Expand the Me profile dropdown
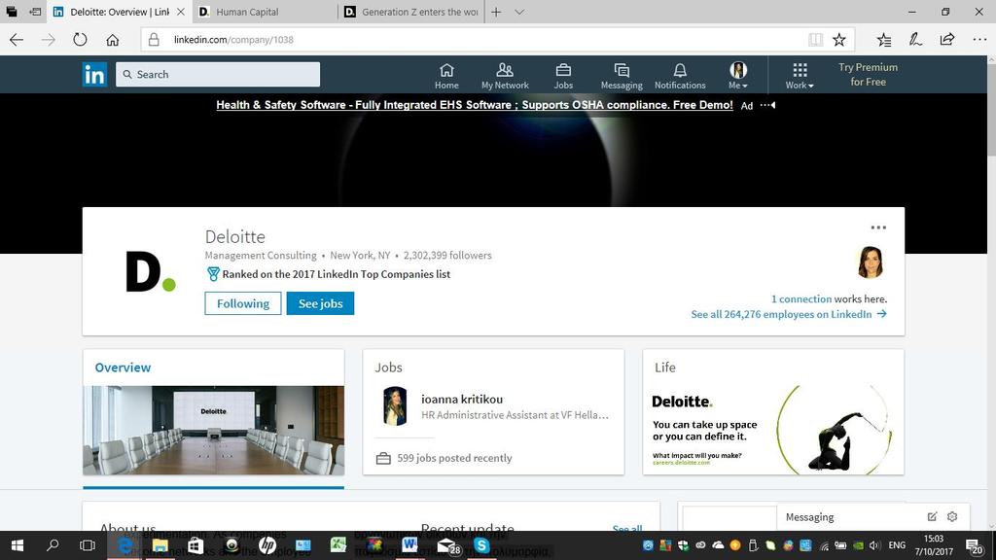 click(738, 76)
